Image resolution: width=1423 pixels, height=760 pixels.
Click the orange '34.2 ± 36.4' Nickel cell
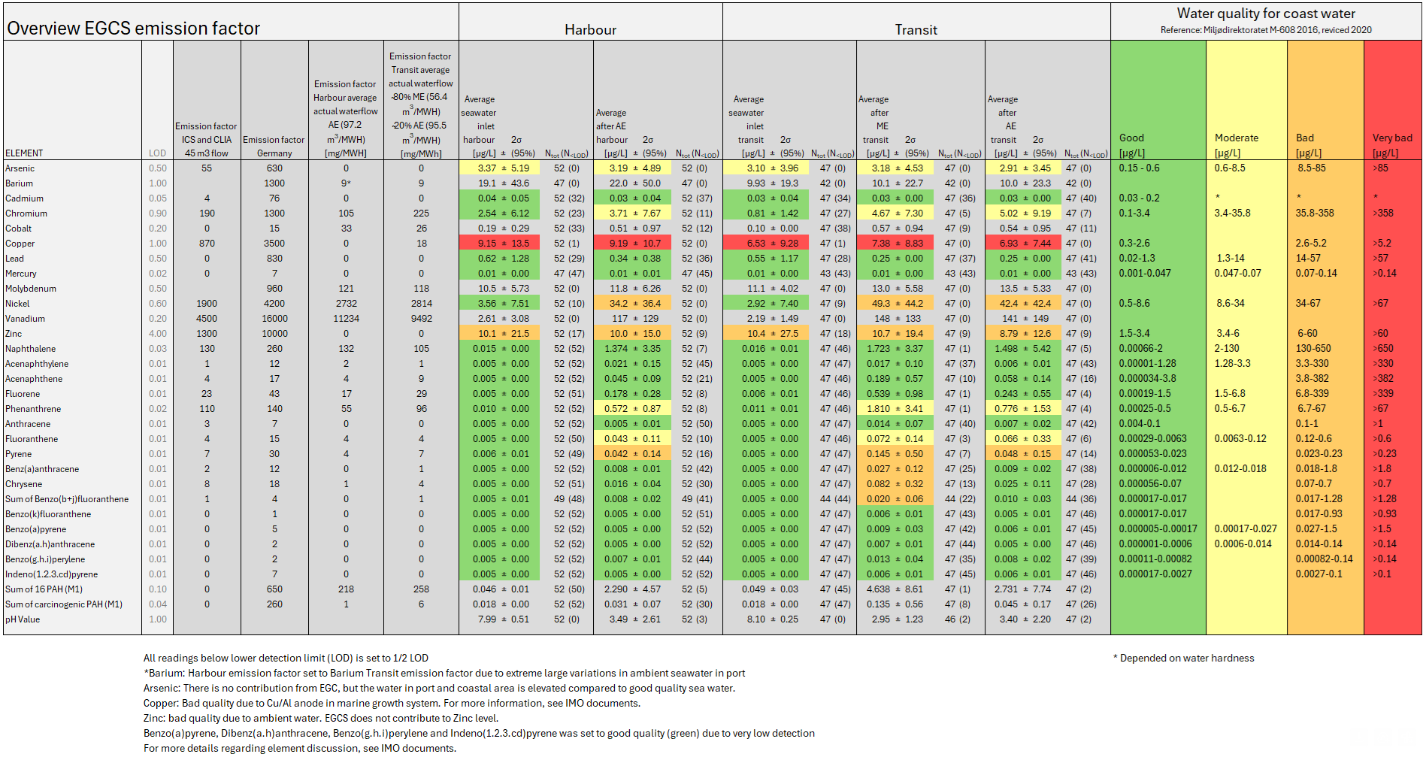point(631,304)
